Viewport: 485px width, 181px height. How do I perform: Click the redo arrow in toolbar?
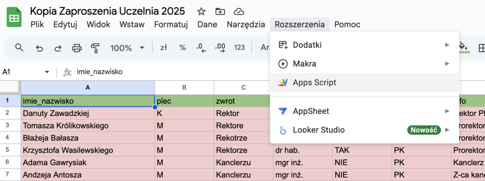click(58, 48)
